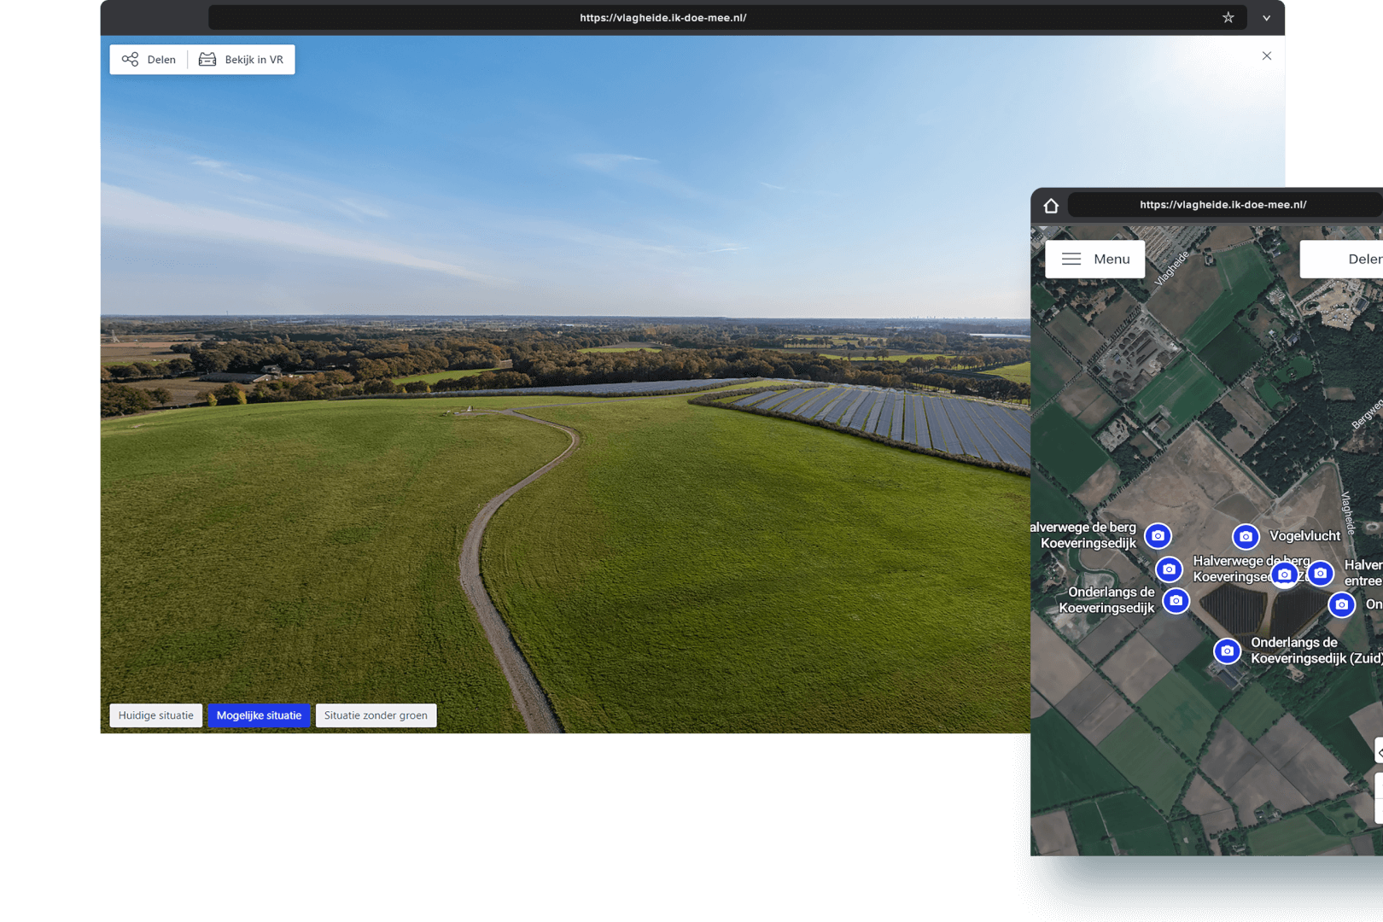Viewport: 1383px width, 922px height.
Task: Click camera marker left of 'Halver entree' label
Action: pos(1320,573)
